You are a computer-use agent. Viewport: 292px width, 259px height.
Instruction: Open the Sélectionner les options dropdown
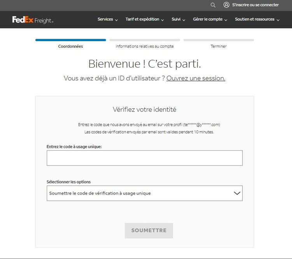144,193
